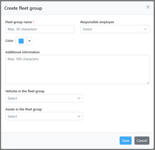Screen dimensions: 155x150
Task: Cancel fleet group creation
Action: [x=142, y=141]
